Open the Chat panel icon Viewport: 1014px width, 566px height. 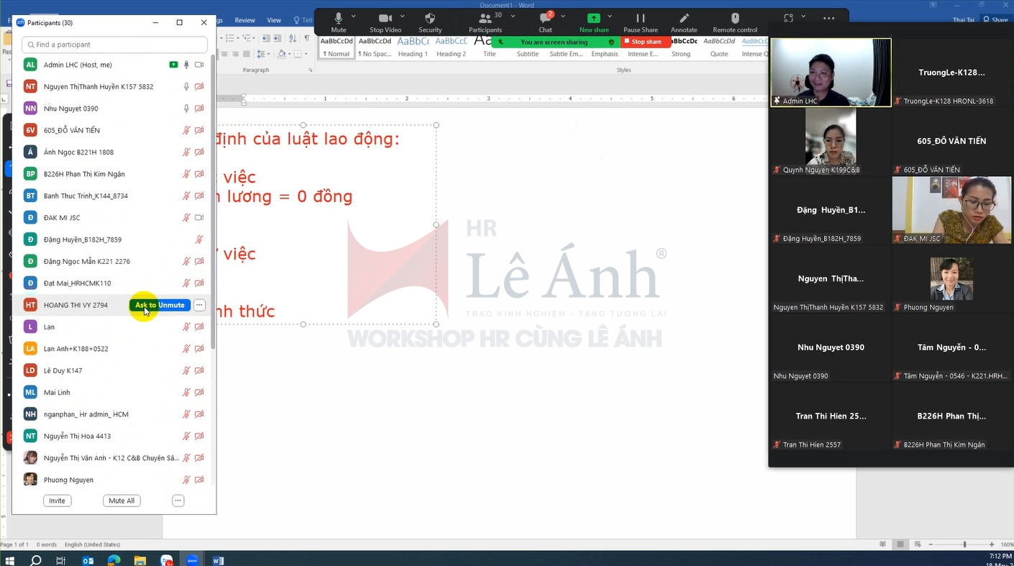tap(545, 19)
